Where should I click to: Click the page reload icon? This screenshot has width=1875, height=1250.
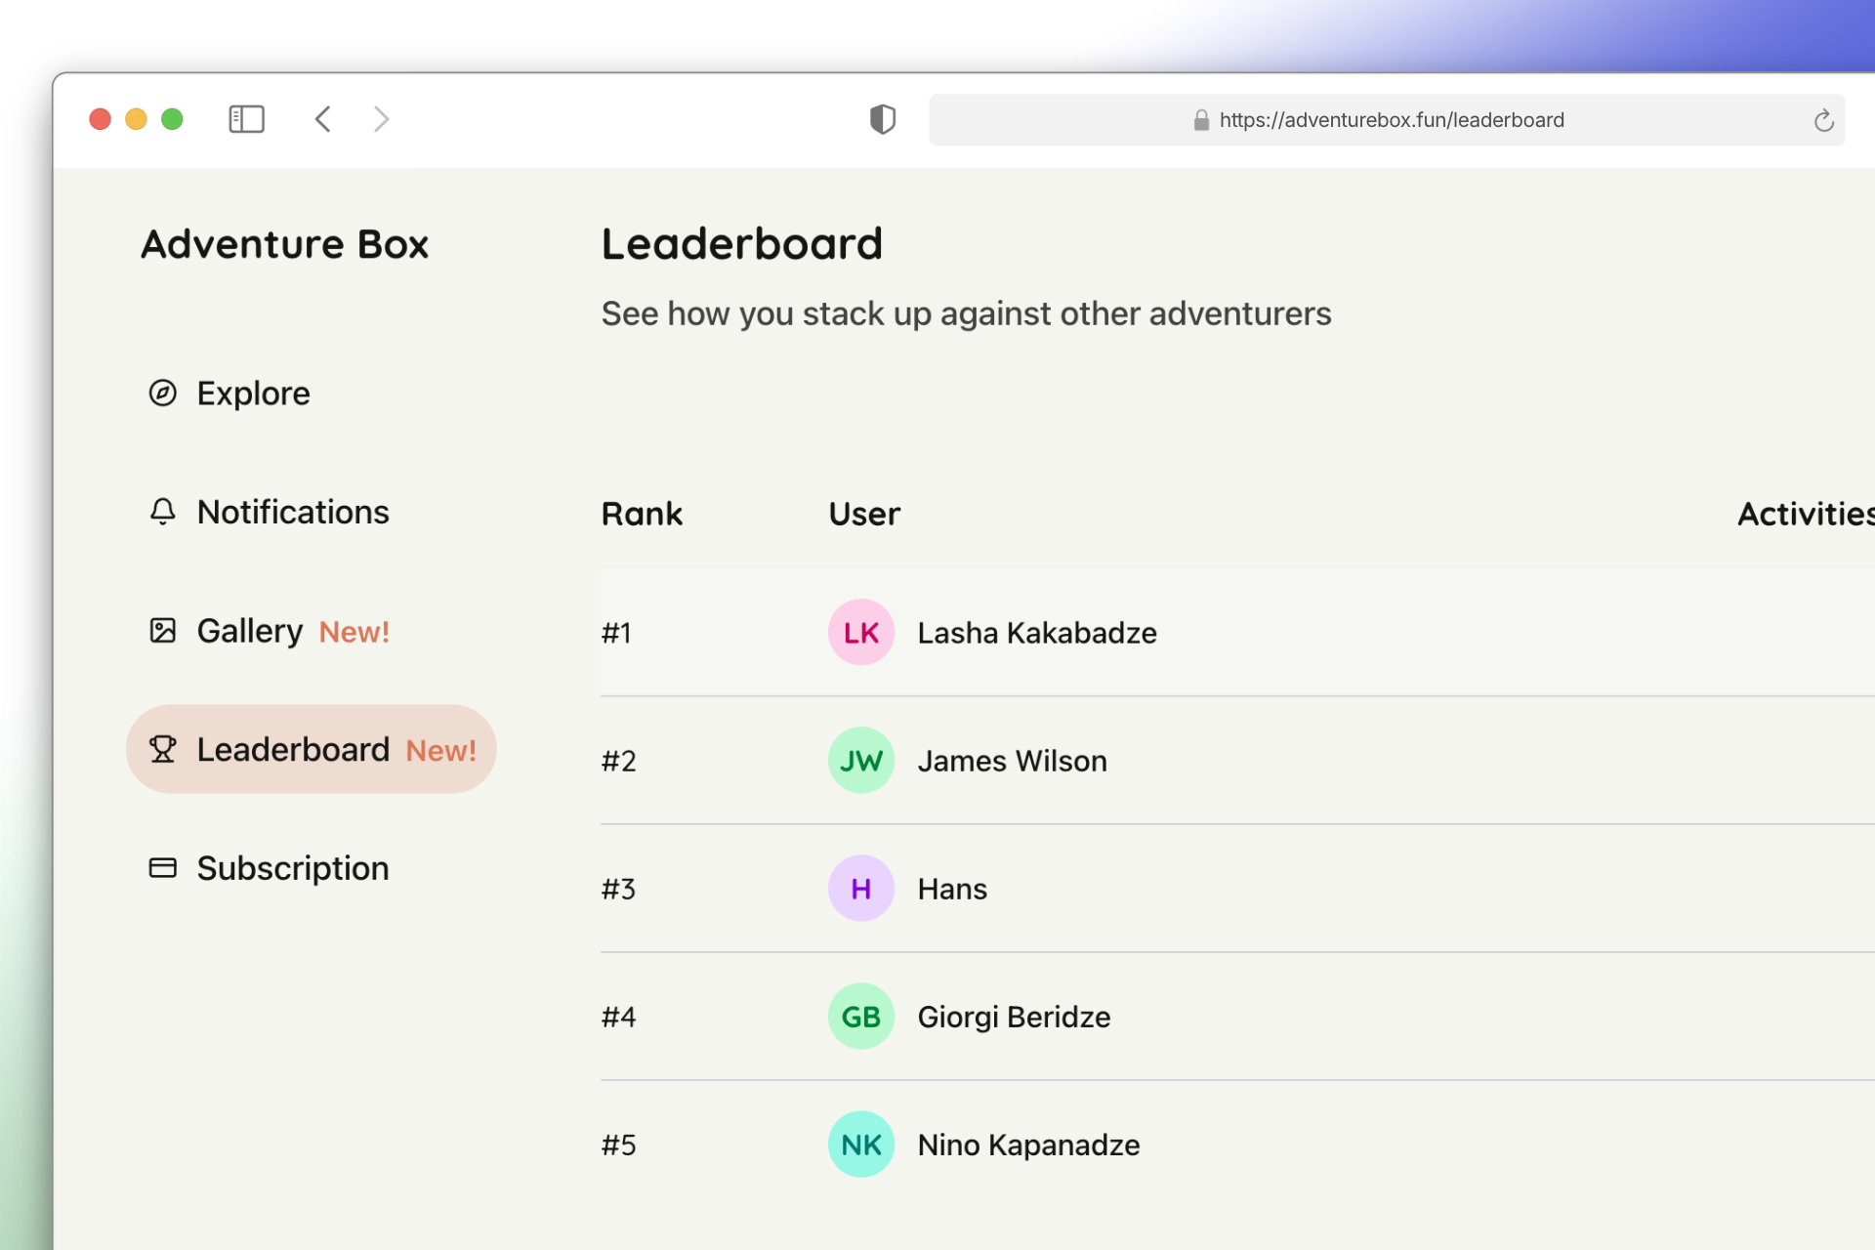coord(1823,120)
